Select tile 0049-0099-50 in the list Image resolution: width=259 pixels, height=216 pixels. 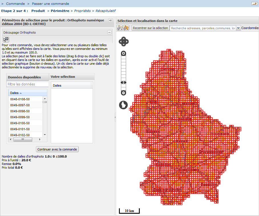[x=20, y=117]
